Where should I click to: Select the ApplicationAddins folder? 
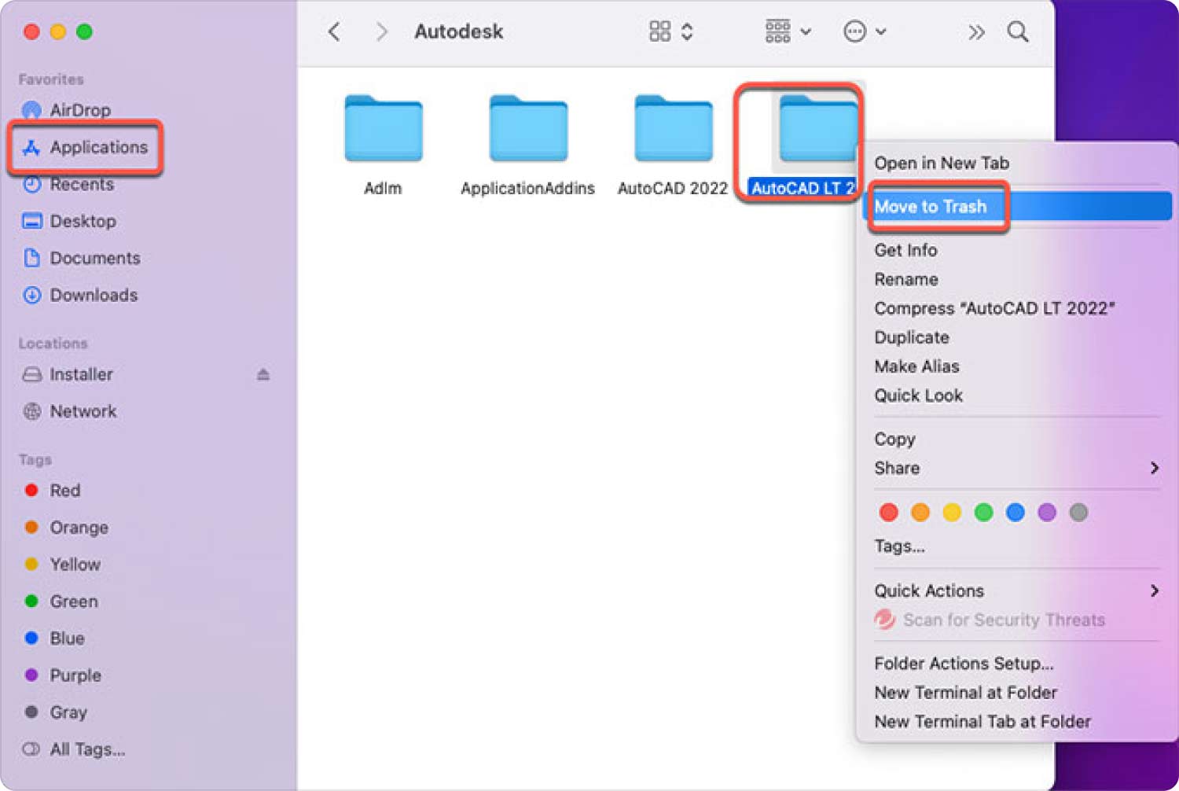click(528, 127)
